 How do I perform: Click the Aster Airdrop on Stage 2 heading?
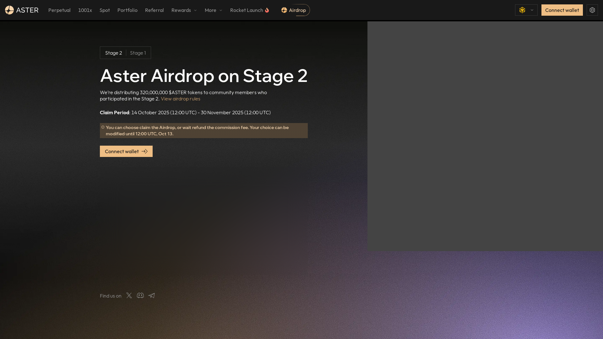click(x=204, y=76)
